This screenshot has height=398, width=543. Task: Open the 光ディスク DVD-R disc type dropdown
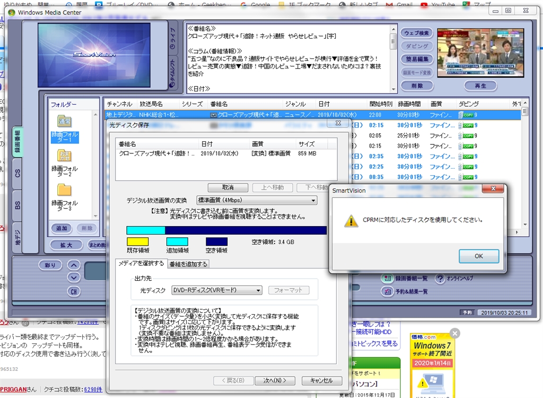[217, 290]
